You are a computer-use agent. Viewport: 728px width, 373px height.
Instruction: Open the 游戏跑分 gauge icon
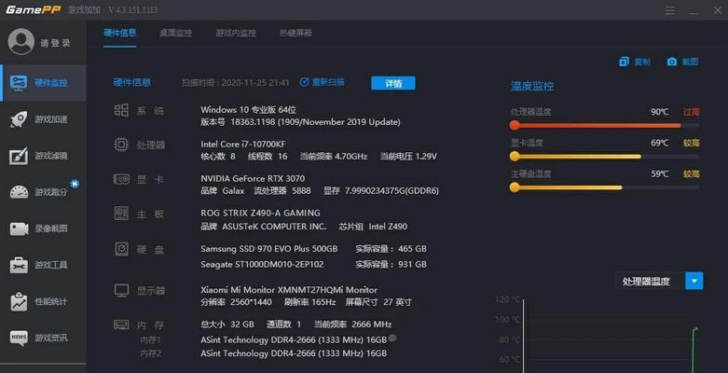click(19, 192)
